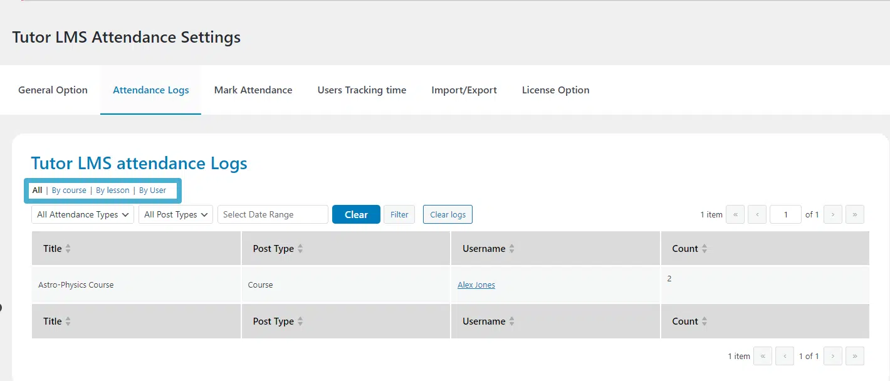This screenshot has width=890, height=381.
Task: Go to first page in bottom pagination
Action: (x=762, y=356)
